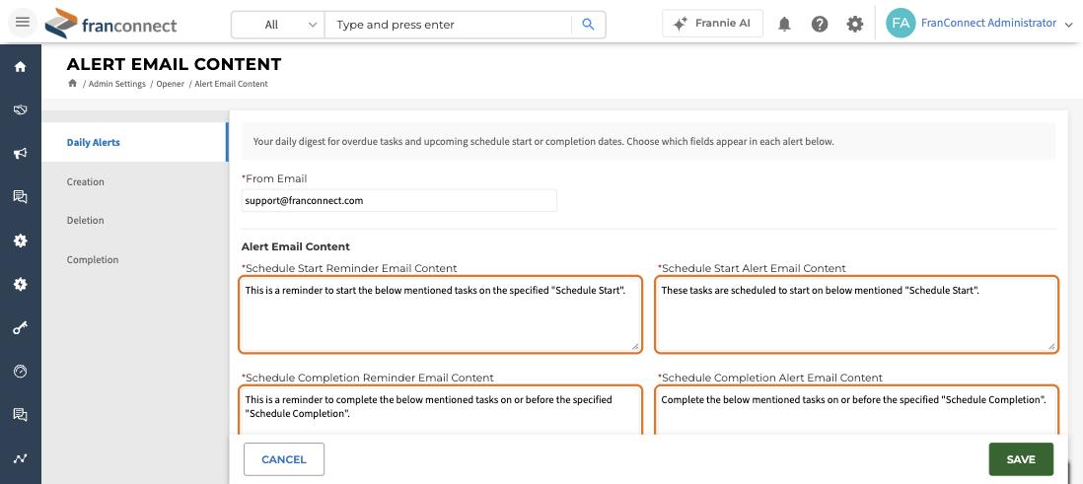The width and height of the screenshot is (1083, 484).
Task: Open the help question mark icon
Action: pyautogui.click(x=820, y=25)
